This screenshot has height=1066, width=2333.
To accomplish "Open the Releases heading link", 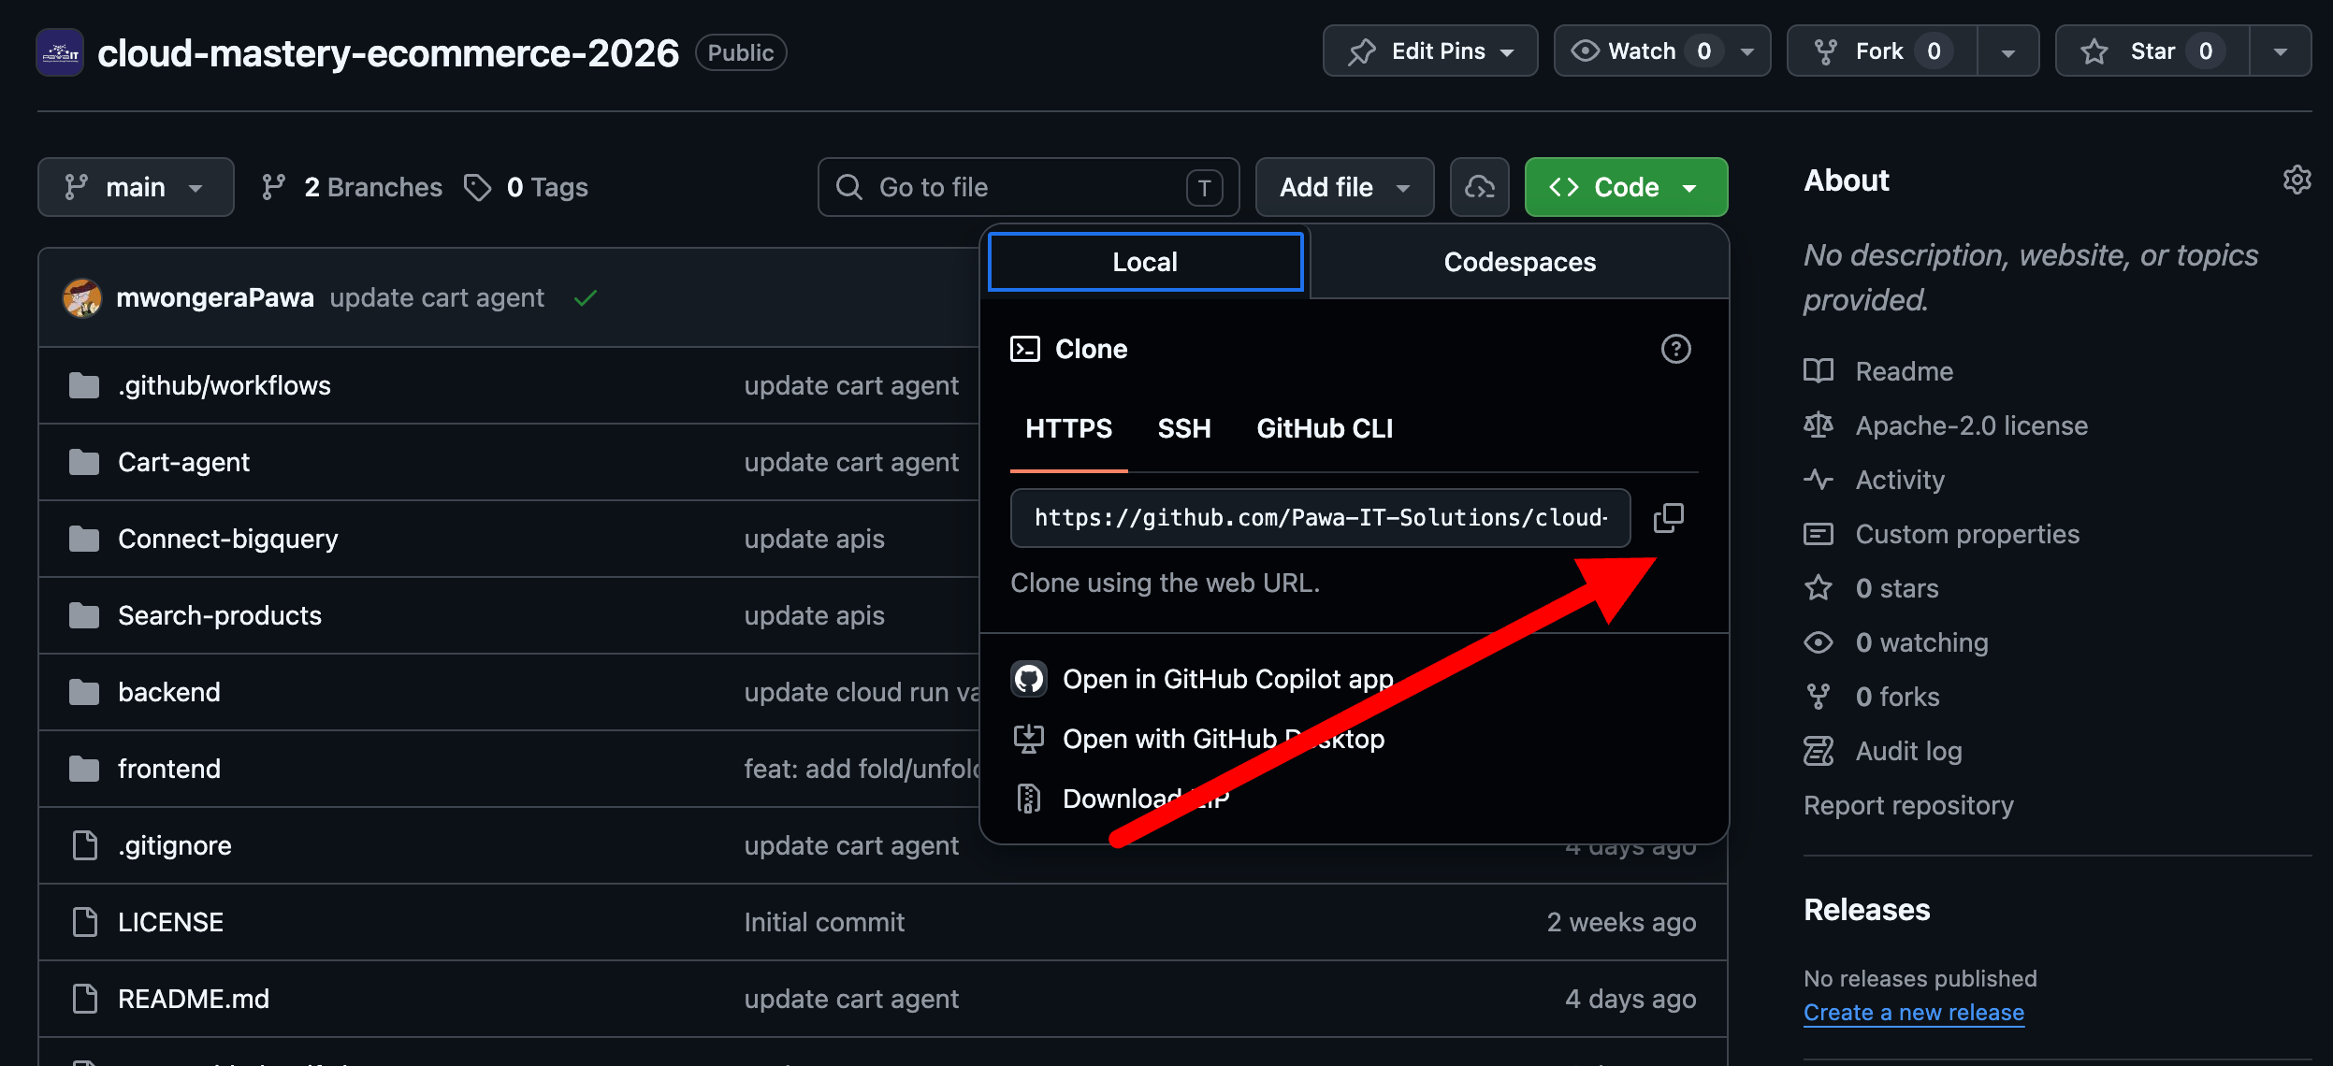I will [1866, 910].
